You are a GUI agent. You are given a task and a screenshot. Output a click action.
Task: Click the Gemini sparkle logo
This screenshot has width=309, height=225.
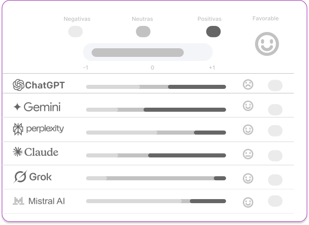point(17,107)
